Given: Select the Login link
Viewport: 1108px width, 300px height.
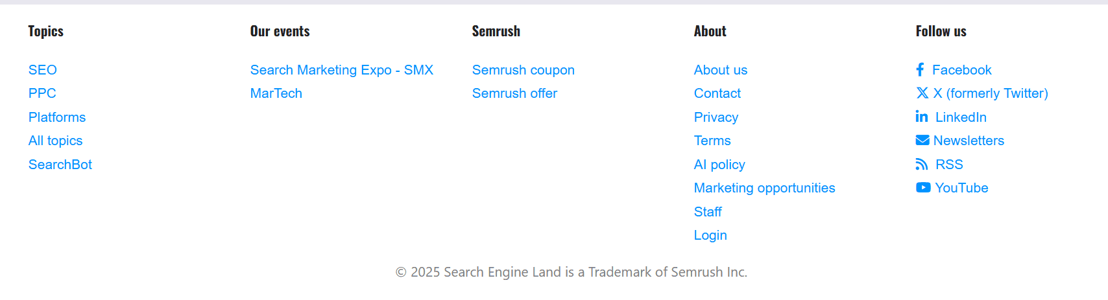Looking at the screenshot, I should point(710,235).
